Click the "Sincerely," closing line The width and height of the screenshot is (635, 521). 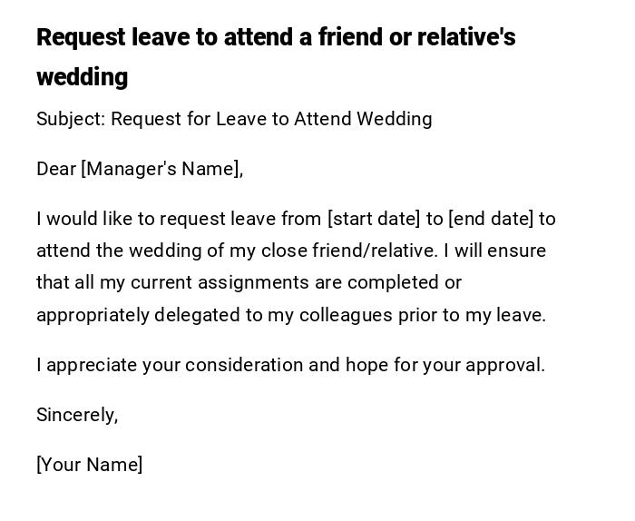click(77, 415)
